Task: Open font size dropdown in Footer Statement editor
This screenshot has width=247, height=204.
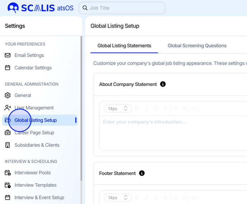Action: click(x=117, y=198)
